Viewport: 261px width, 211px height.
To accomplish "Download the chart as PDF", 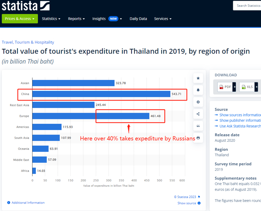I will (227, 87).
